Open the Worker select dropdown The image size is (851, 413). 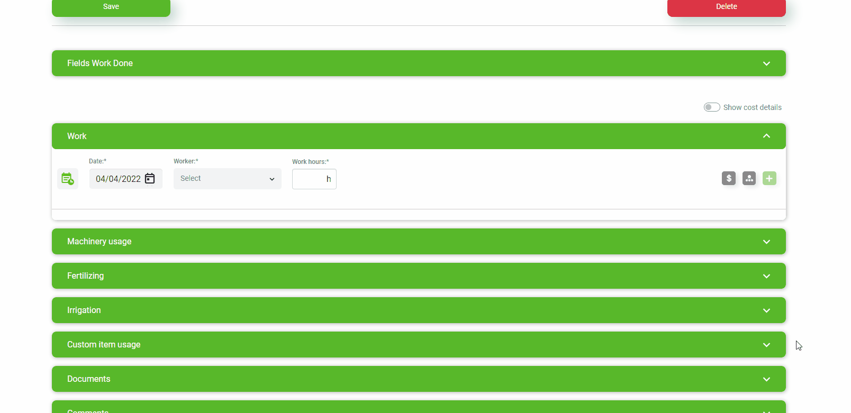pos(227,179)
